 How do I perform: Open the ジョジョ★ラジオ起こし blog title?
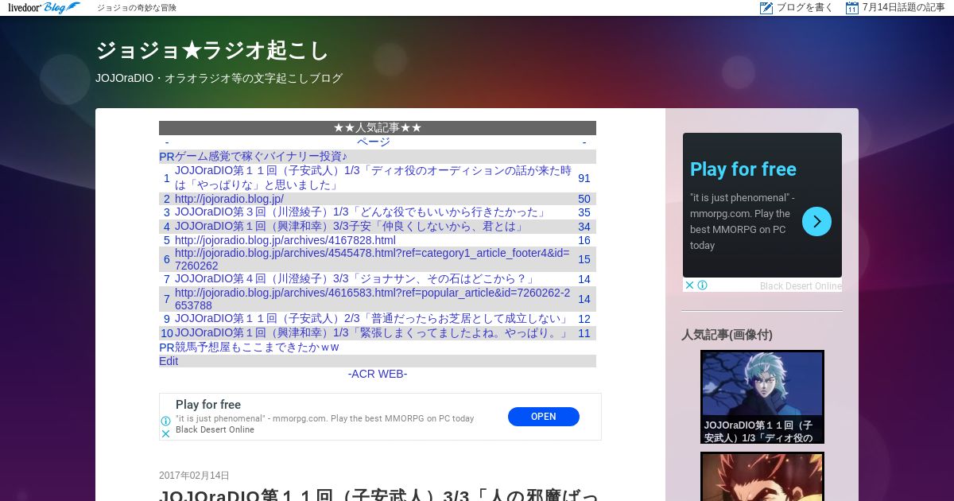pyautogui.click(x=211, y=51)
